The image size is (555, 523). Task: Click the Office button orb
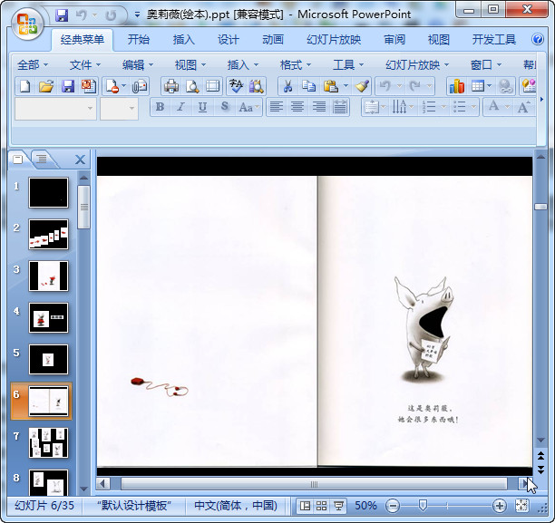(x=27, y=24)
